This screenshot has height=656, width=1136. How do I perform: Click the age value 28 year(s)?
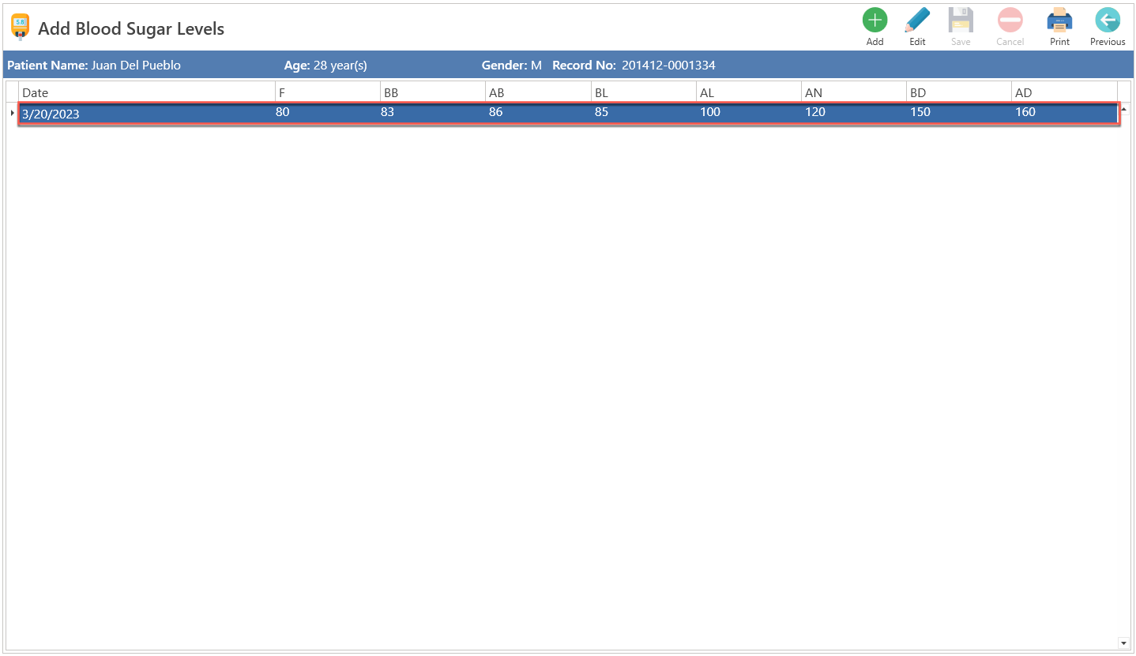340,66
